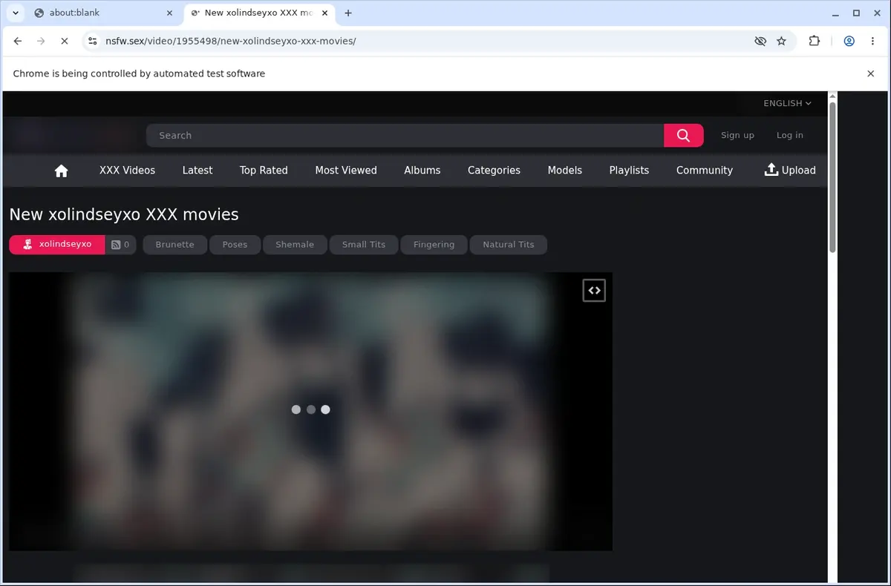
Task: Open the Albums menu item
Action: coord(422,171)
